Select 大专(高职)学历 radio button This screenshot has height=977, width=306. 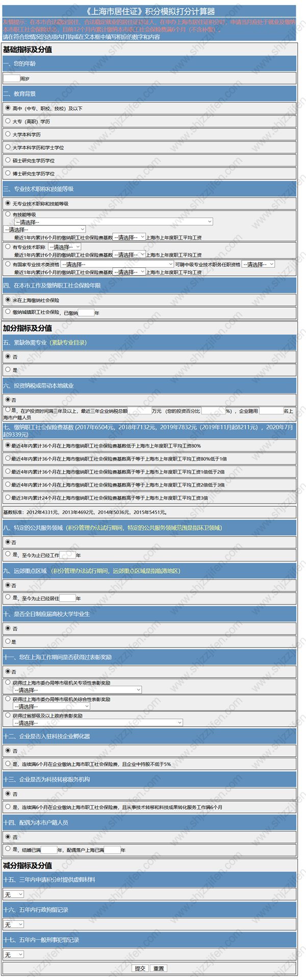pos(8,121)
